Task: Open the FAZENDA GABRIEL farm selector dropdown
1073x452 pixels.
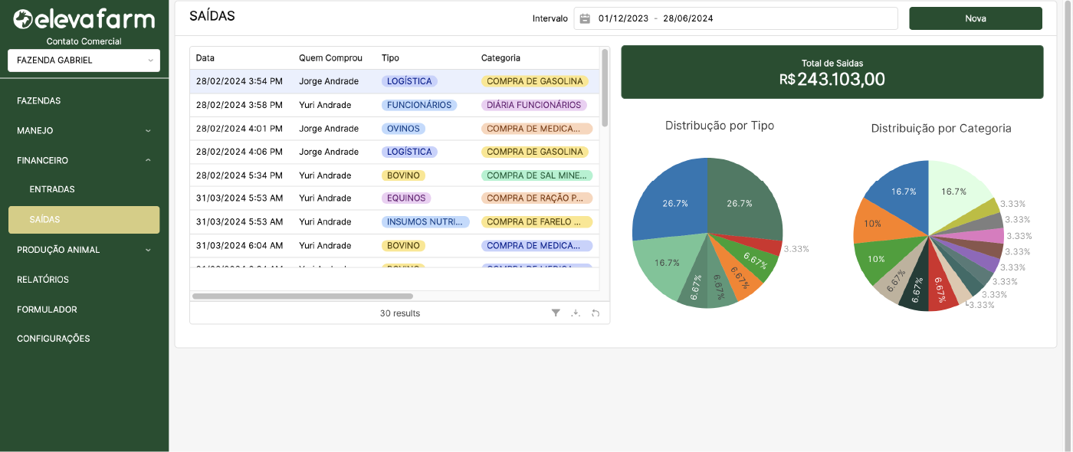Action: pos(84,61)
